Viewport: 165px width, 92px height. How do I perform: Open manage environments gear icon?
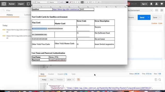coord(162,10)
